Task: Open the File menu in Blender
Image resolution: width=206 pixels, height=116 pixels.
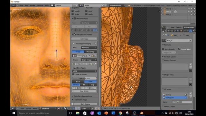Action: click(x=22, y=5)
